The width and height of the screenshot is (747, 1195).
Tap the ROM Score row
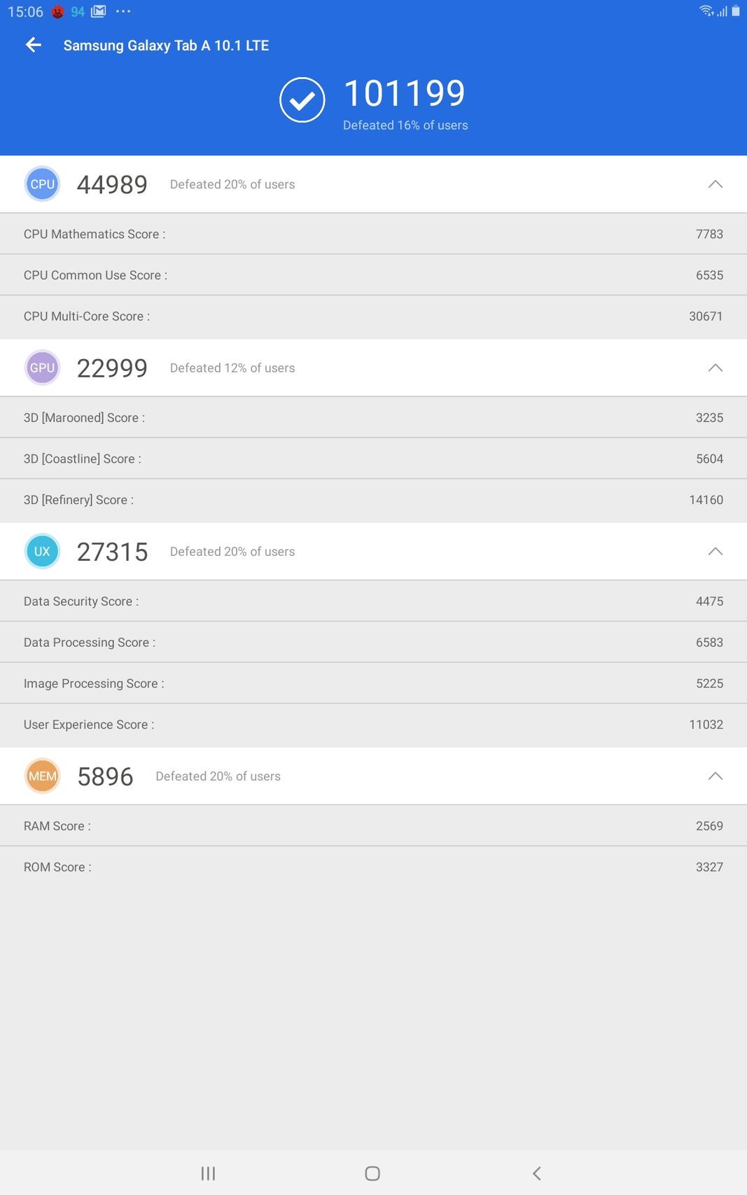point(373,867)
